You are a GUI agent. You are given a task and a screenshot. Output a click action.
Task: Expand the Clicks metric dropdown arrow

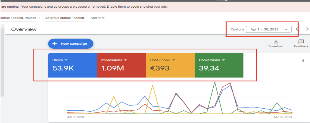click(66, 60)
